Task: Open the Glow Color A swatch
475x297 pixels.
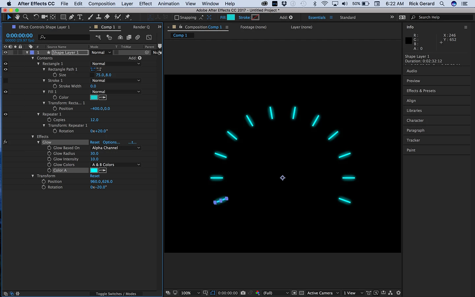Action: [94, 170]
